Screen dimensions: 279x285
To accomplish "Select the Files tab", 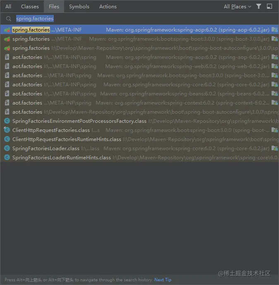I will tap(54, 7).
